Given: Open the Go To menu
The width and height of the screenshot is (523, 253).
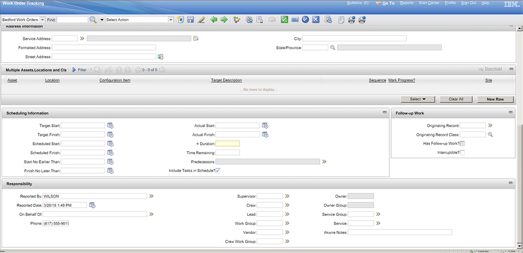Looking at the screenshot, I should (385, 3).
